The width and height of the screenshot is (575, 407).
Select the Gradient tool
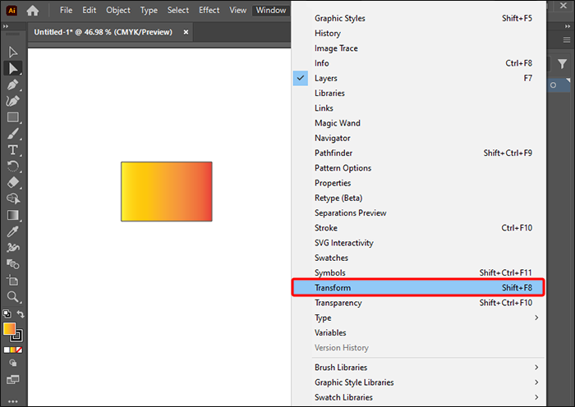(x=13, y=215)
